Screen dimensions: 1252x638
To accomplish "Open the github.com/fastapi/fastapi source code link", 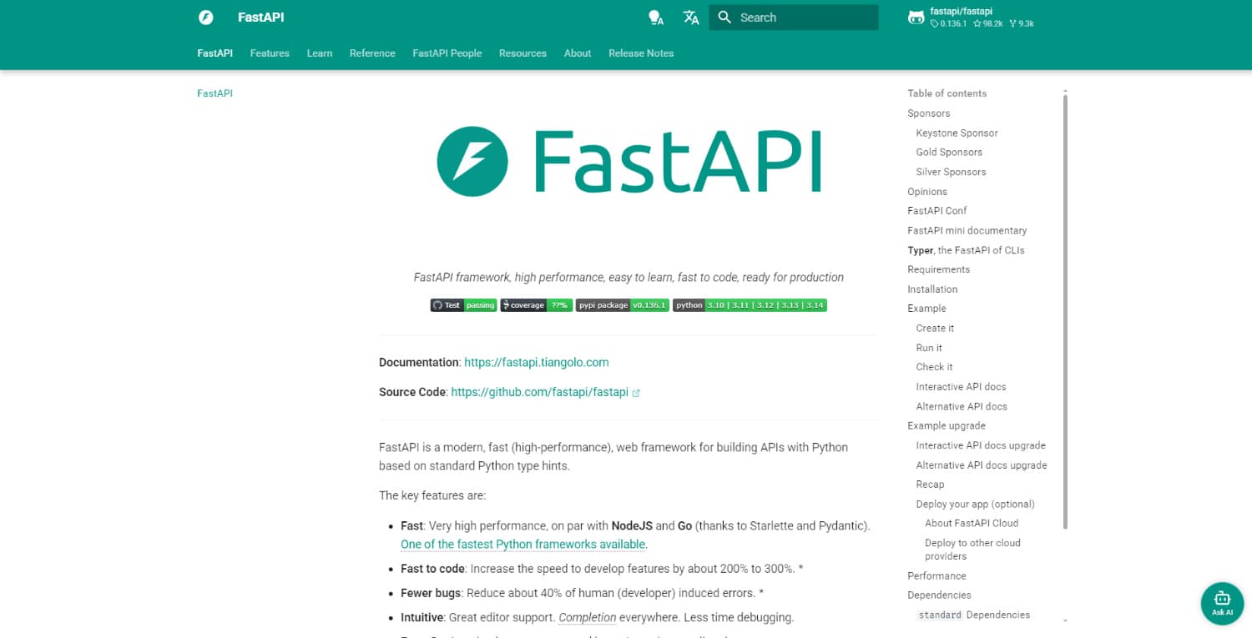I will pos(539,392).
